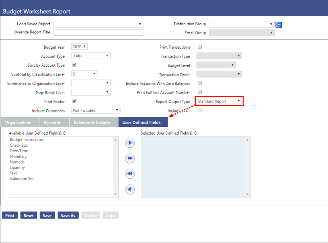Open the Budget Year dropdown
Image resolution: width=328 pixels, height=243 pixels.
click(x=79, y=47)
